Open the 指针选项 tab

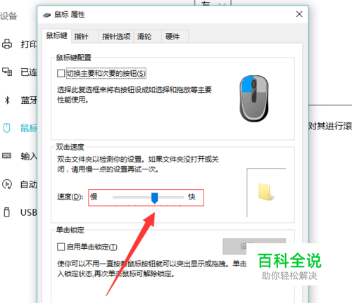click(x=116, y=37)
